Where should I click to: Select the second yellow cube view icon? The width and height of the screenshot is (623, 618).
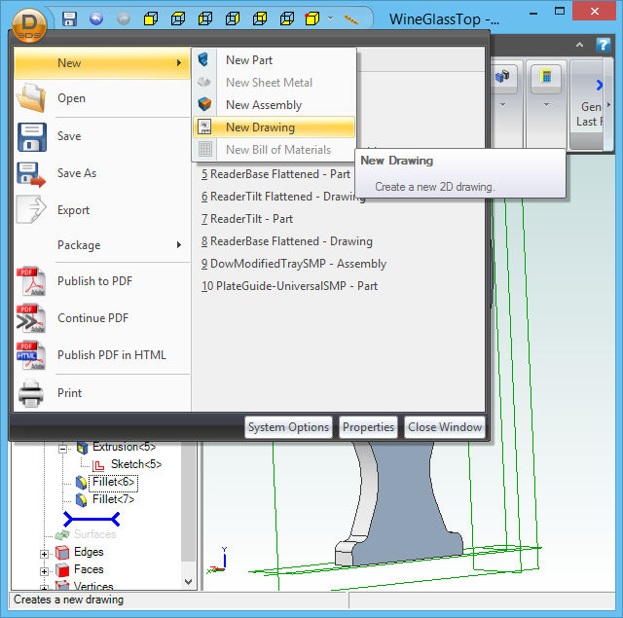178,18
